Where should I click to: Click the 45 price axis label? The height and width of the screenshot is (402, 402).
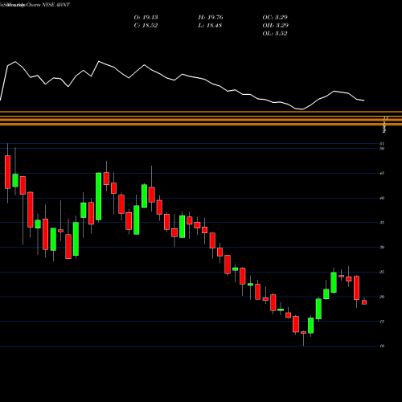[x=382, y=173]
